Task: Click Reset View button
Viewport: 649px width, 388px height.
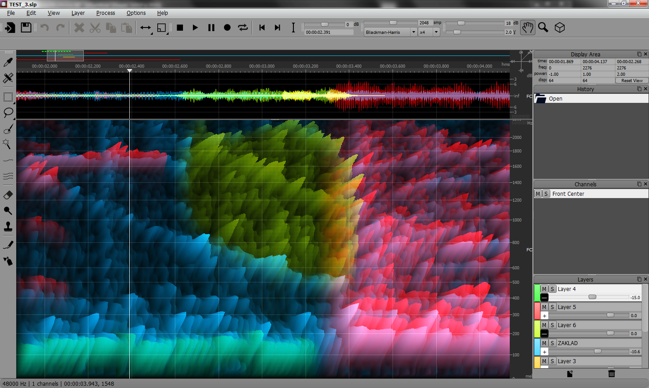Action: (632, 80)
